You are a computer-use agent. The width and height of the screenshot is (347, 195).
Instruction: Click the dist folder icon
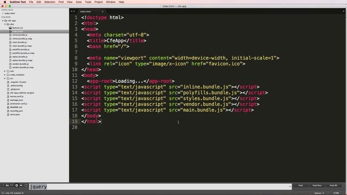[8, 24]
